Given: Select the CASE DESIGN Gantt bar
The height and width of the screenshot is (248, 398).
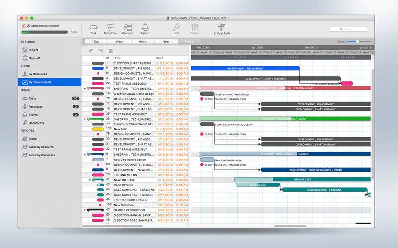Looking at the screenshot, I should point(258,185).
